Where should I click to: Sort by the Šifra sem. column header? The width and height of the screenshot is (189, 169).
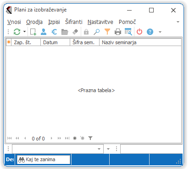pos(84,42)
